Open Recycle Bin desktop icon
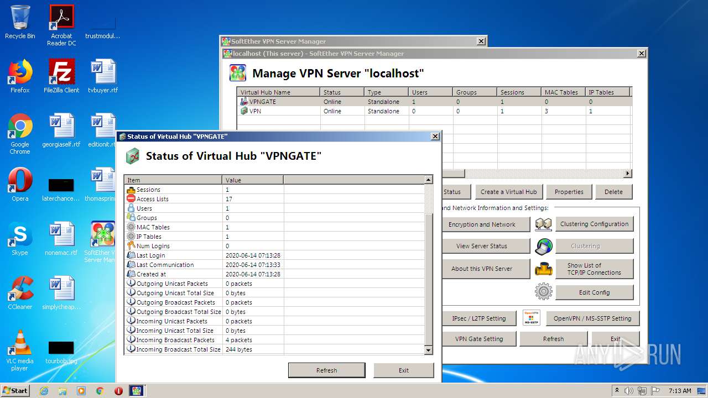Viewport: 708px width, 398px height. click(x=20, y=22)
